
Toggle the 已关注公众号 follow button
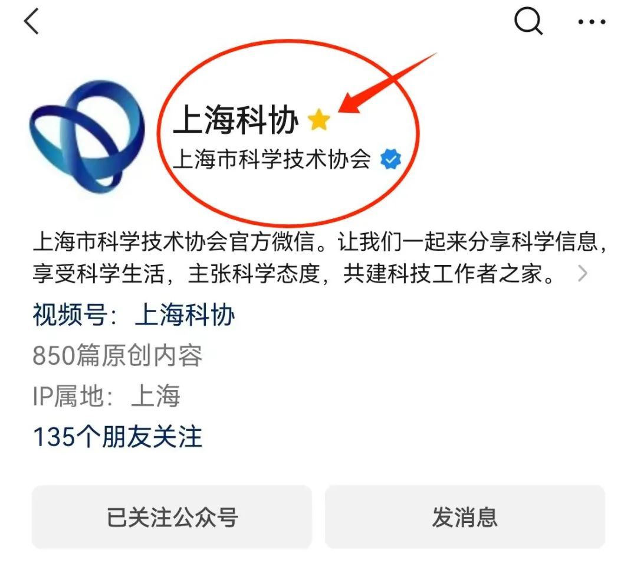172,516
